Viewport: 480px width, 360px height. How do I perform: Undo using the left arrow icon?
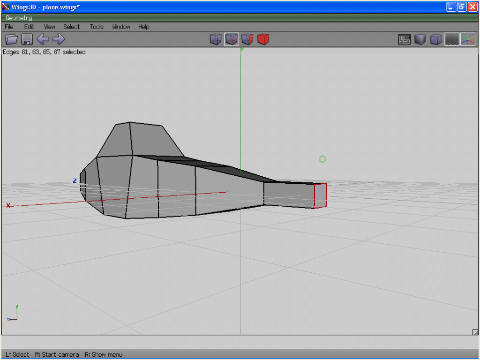click(x=43, y=39)
